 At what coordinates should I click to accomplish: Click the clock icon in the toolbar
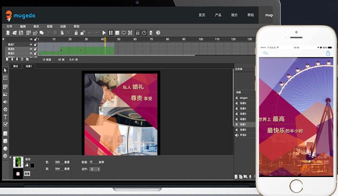pos(144,33)
